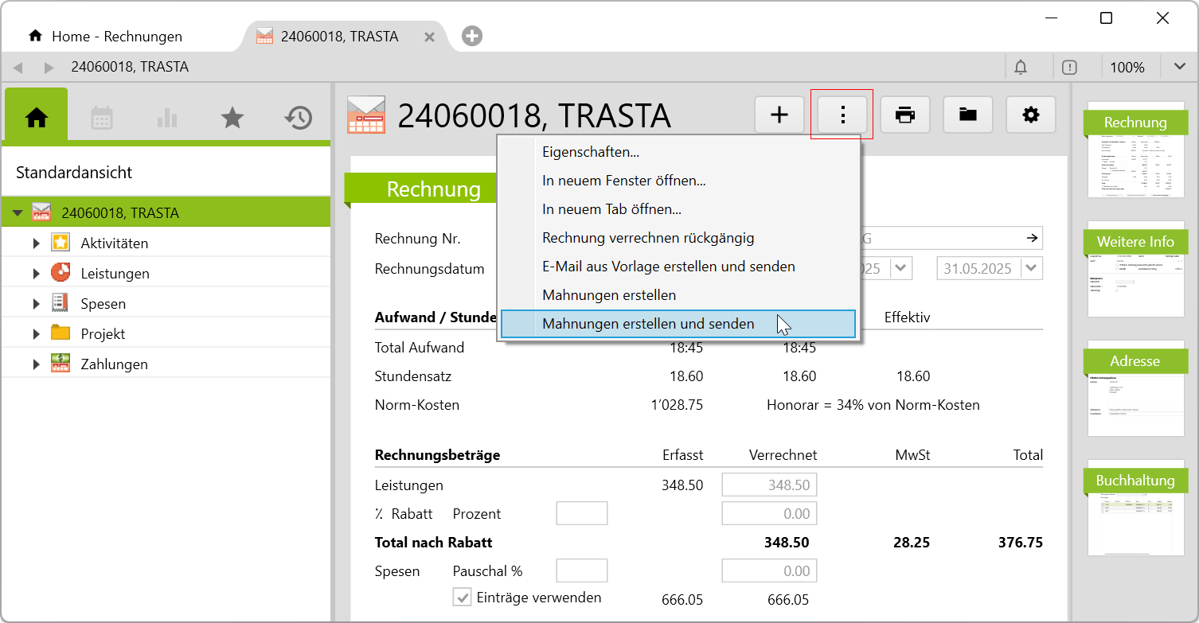This screenshot has width=1199, height=623.
Task: Switch to the favorites star tab
Action: coord(232,118)
